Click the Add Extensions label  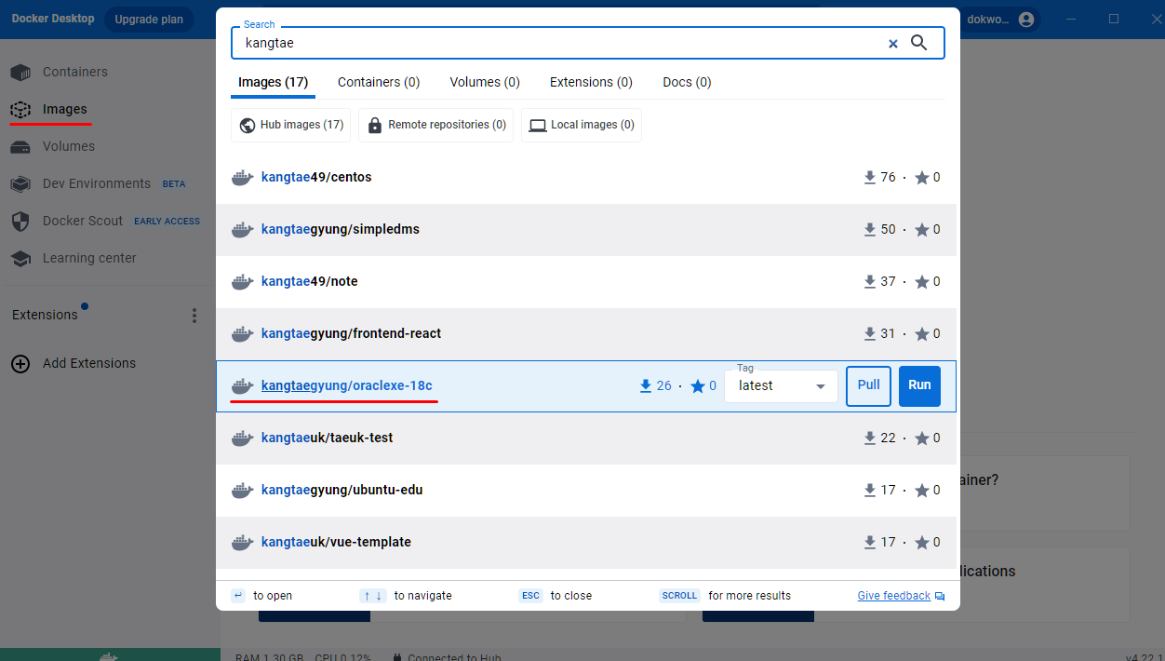click(x=89, y=363)
